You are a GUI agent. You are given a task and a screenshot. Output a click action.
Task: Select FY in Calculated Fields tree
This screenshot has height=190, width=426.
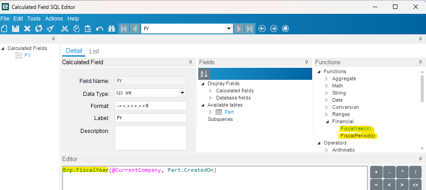[28, 55]
